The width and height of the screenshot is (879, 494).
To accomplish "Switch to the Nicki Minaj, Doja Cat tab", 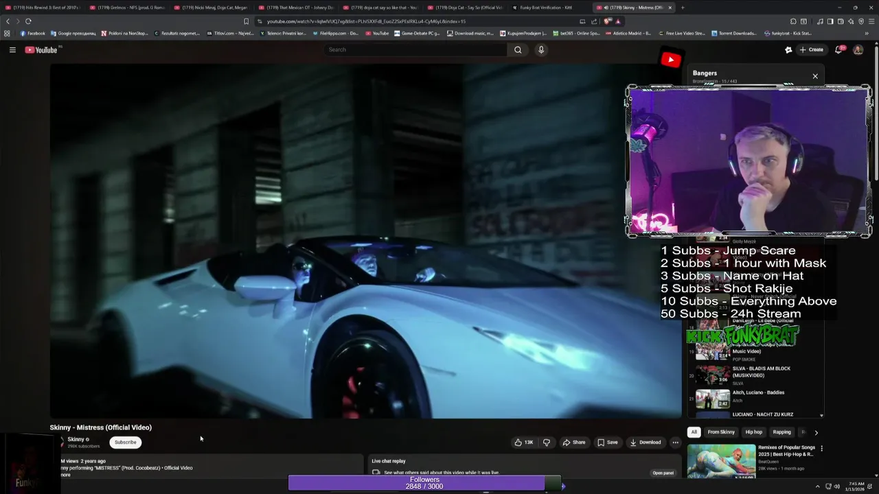I will (x=211, y=8).
